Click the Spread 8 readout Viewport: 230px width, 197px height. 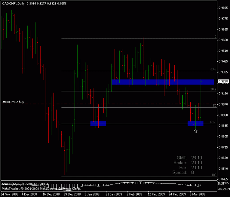pyautogui.click(x=183, y=172)
